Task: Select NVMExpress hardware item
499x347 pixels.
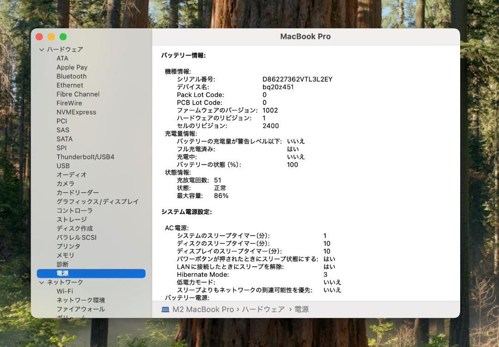Action: [x=76, y=112]
